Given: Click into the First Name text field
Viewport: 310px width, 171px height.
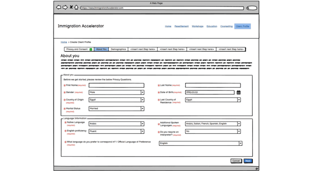Looking at the screenshot, I should (116, 85).
